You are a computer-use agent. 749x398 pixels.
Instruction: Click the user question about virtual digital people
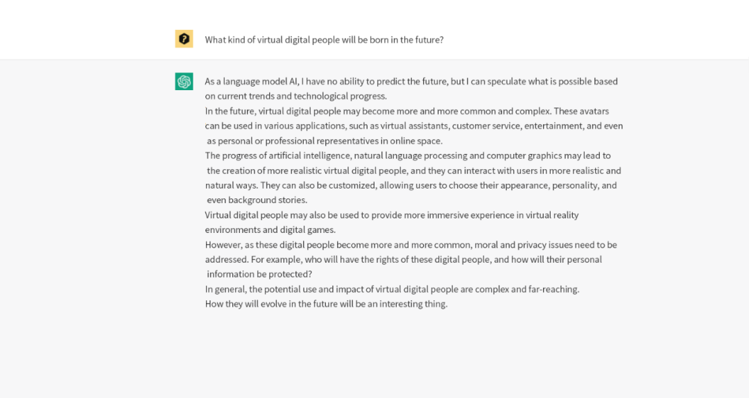[x=324, y=40]
